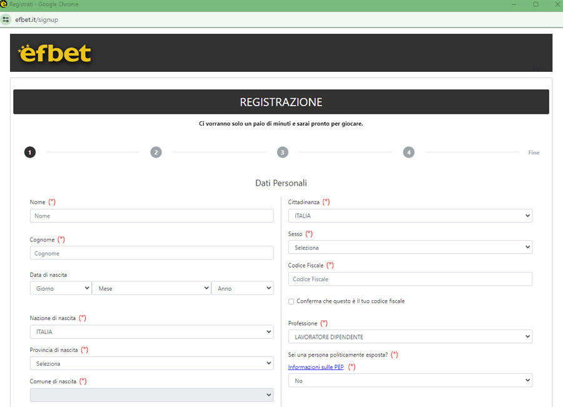The width and height of the screenshot is (563, 407).
Task: Click 'Sei una persona politicamente esposta?' label
Action: click(x=338, y=354)
